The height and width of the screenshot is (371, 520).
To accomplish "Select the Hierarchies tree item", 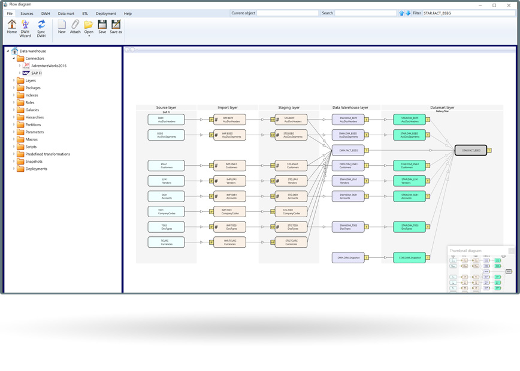I will click(35, 117).
